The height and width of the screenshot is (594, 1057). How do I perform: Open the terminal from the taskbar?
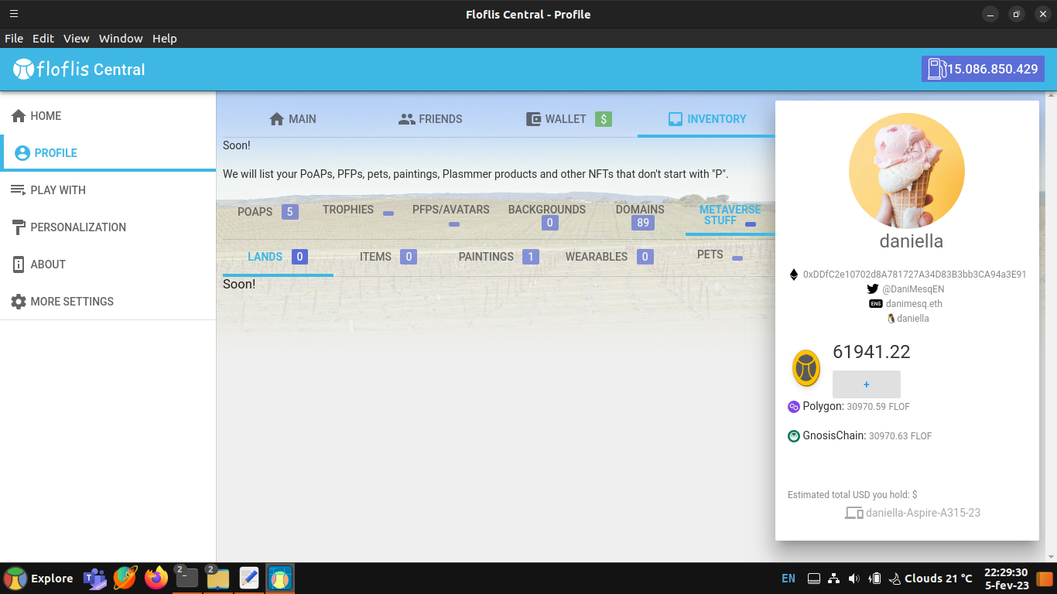(x=186, y=579)
